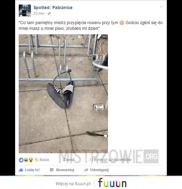Image resolution: width=182 pixels, height=189 pixels.
Task: Expand the post options chevron
Action: [x=161, y=7]
